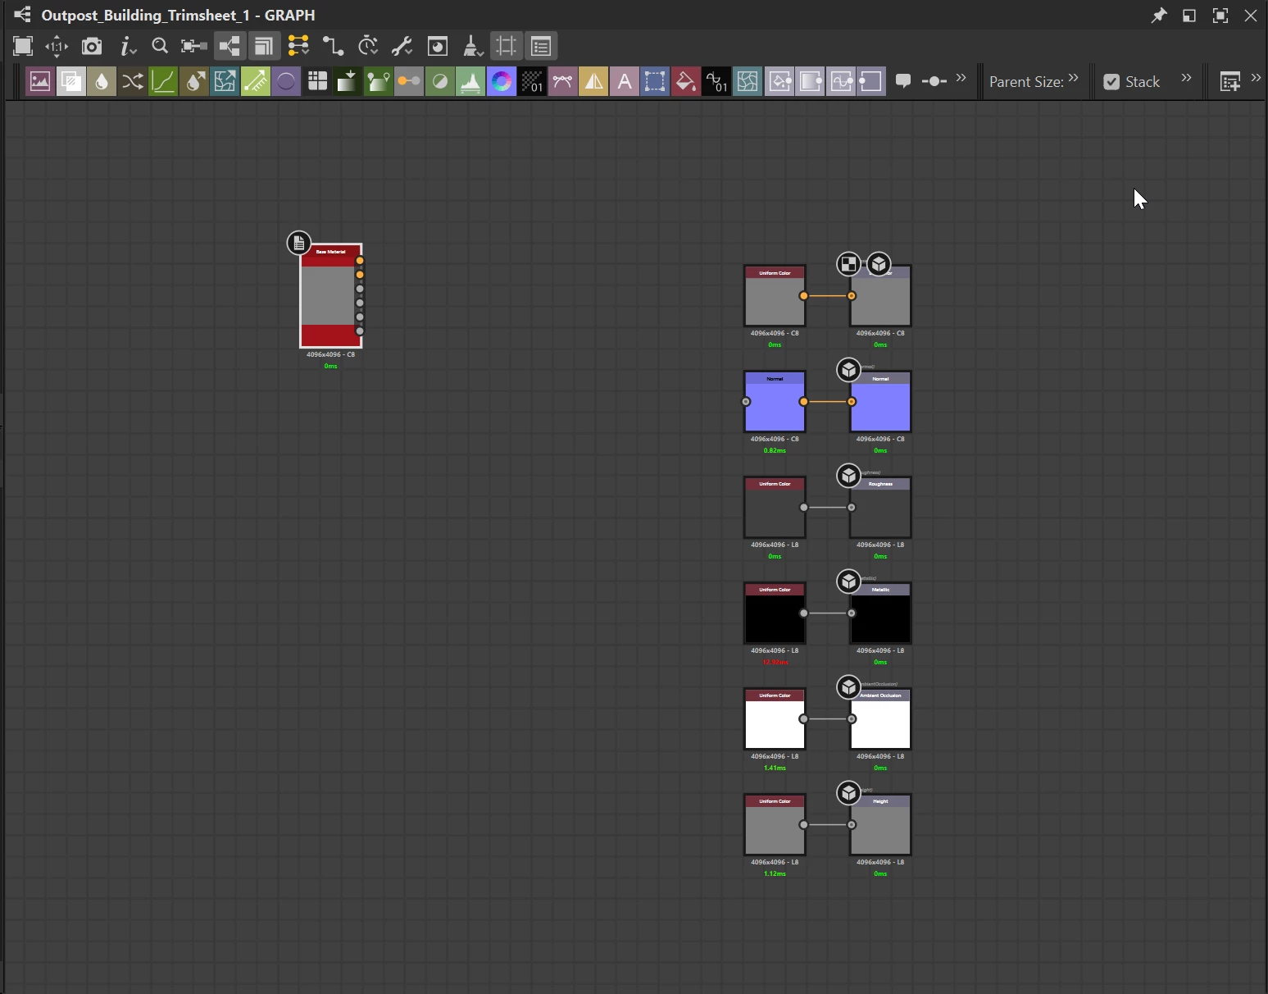Viewport: 1268px width, 994px height.
Task: Insert a Curve node
Action: point(163,81)
